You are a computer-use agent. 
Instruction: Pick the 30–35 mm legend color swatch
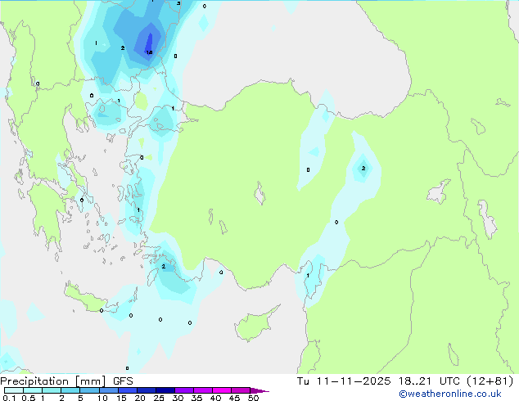click(184, 390)
